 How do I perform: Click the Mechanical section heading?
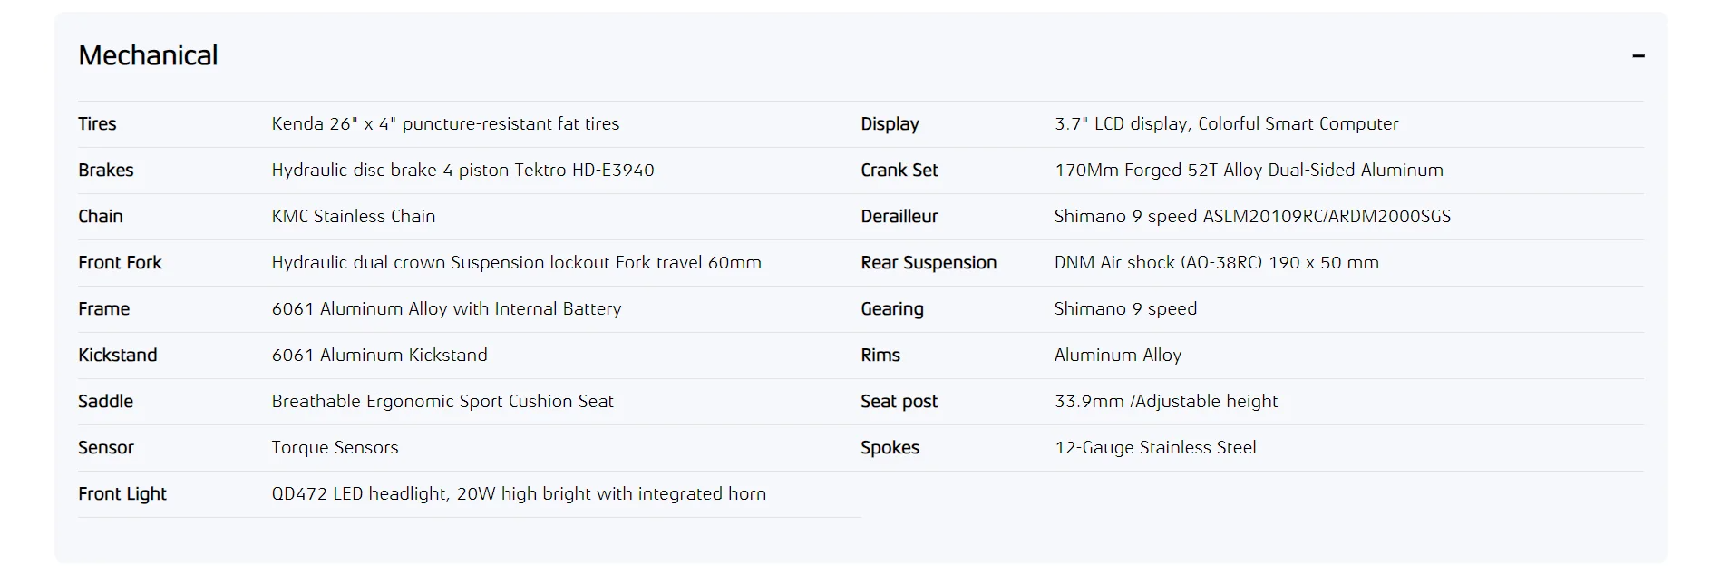(148, 55)
